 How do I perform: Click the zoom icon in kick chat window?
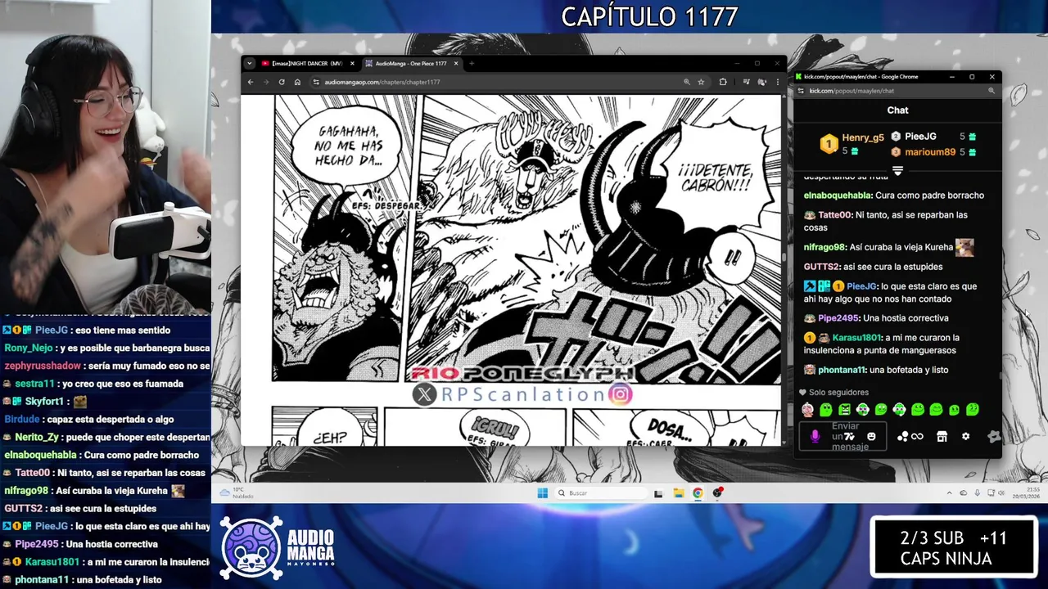pyautogui.click(x=991, y=91)
